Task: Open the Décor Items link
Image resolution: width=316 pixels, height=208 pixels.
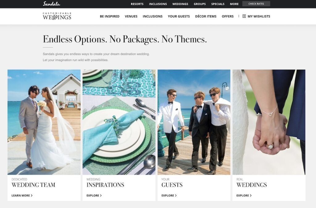Action: coord(206,16)
